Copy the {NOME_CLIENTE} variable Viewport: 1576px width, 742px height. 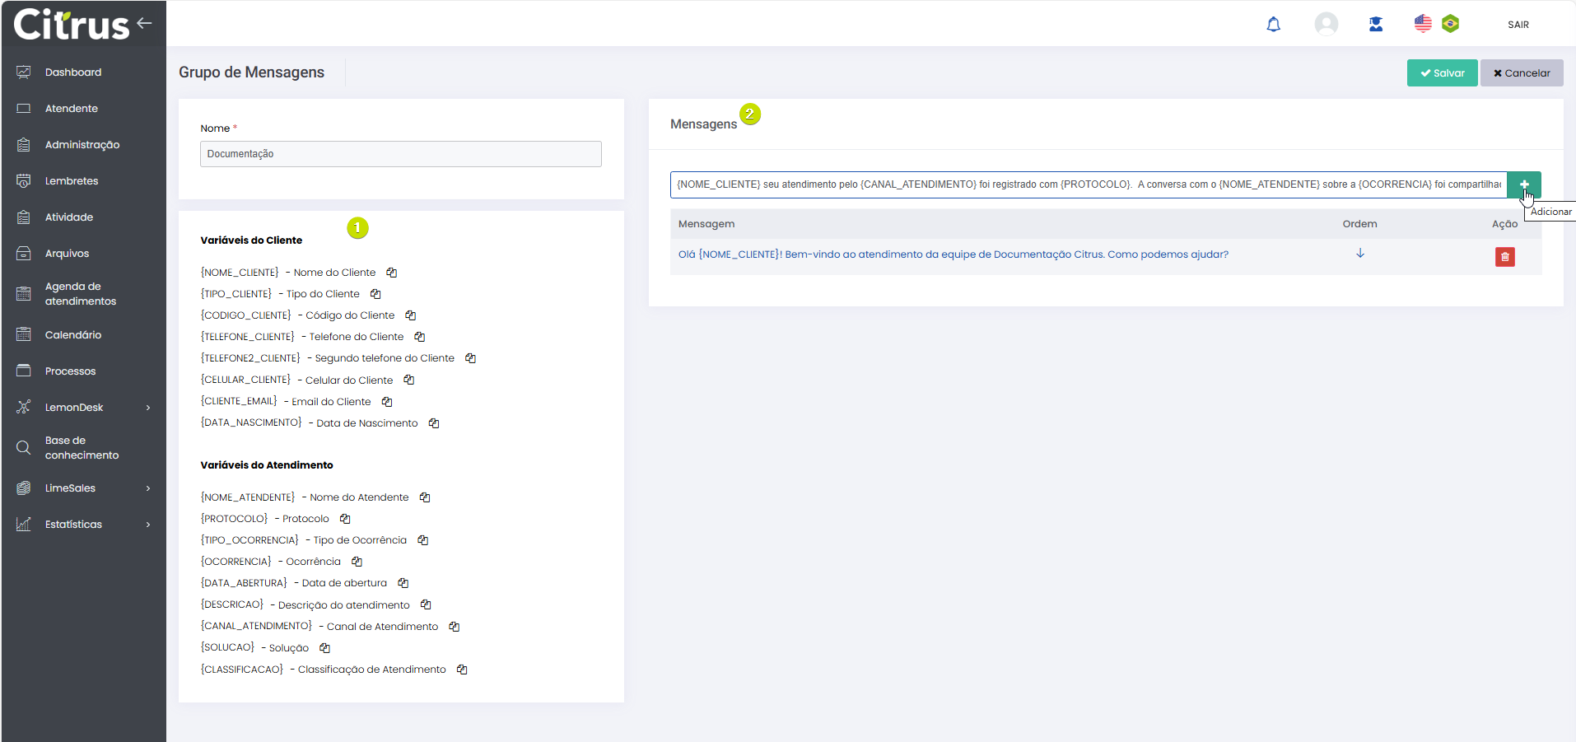(392, 273)
